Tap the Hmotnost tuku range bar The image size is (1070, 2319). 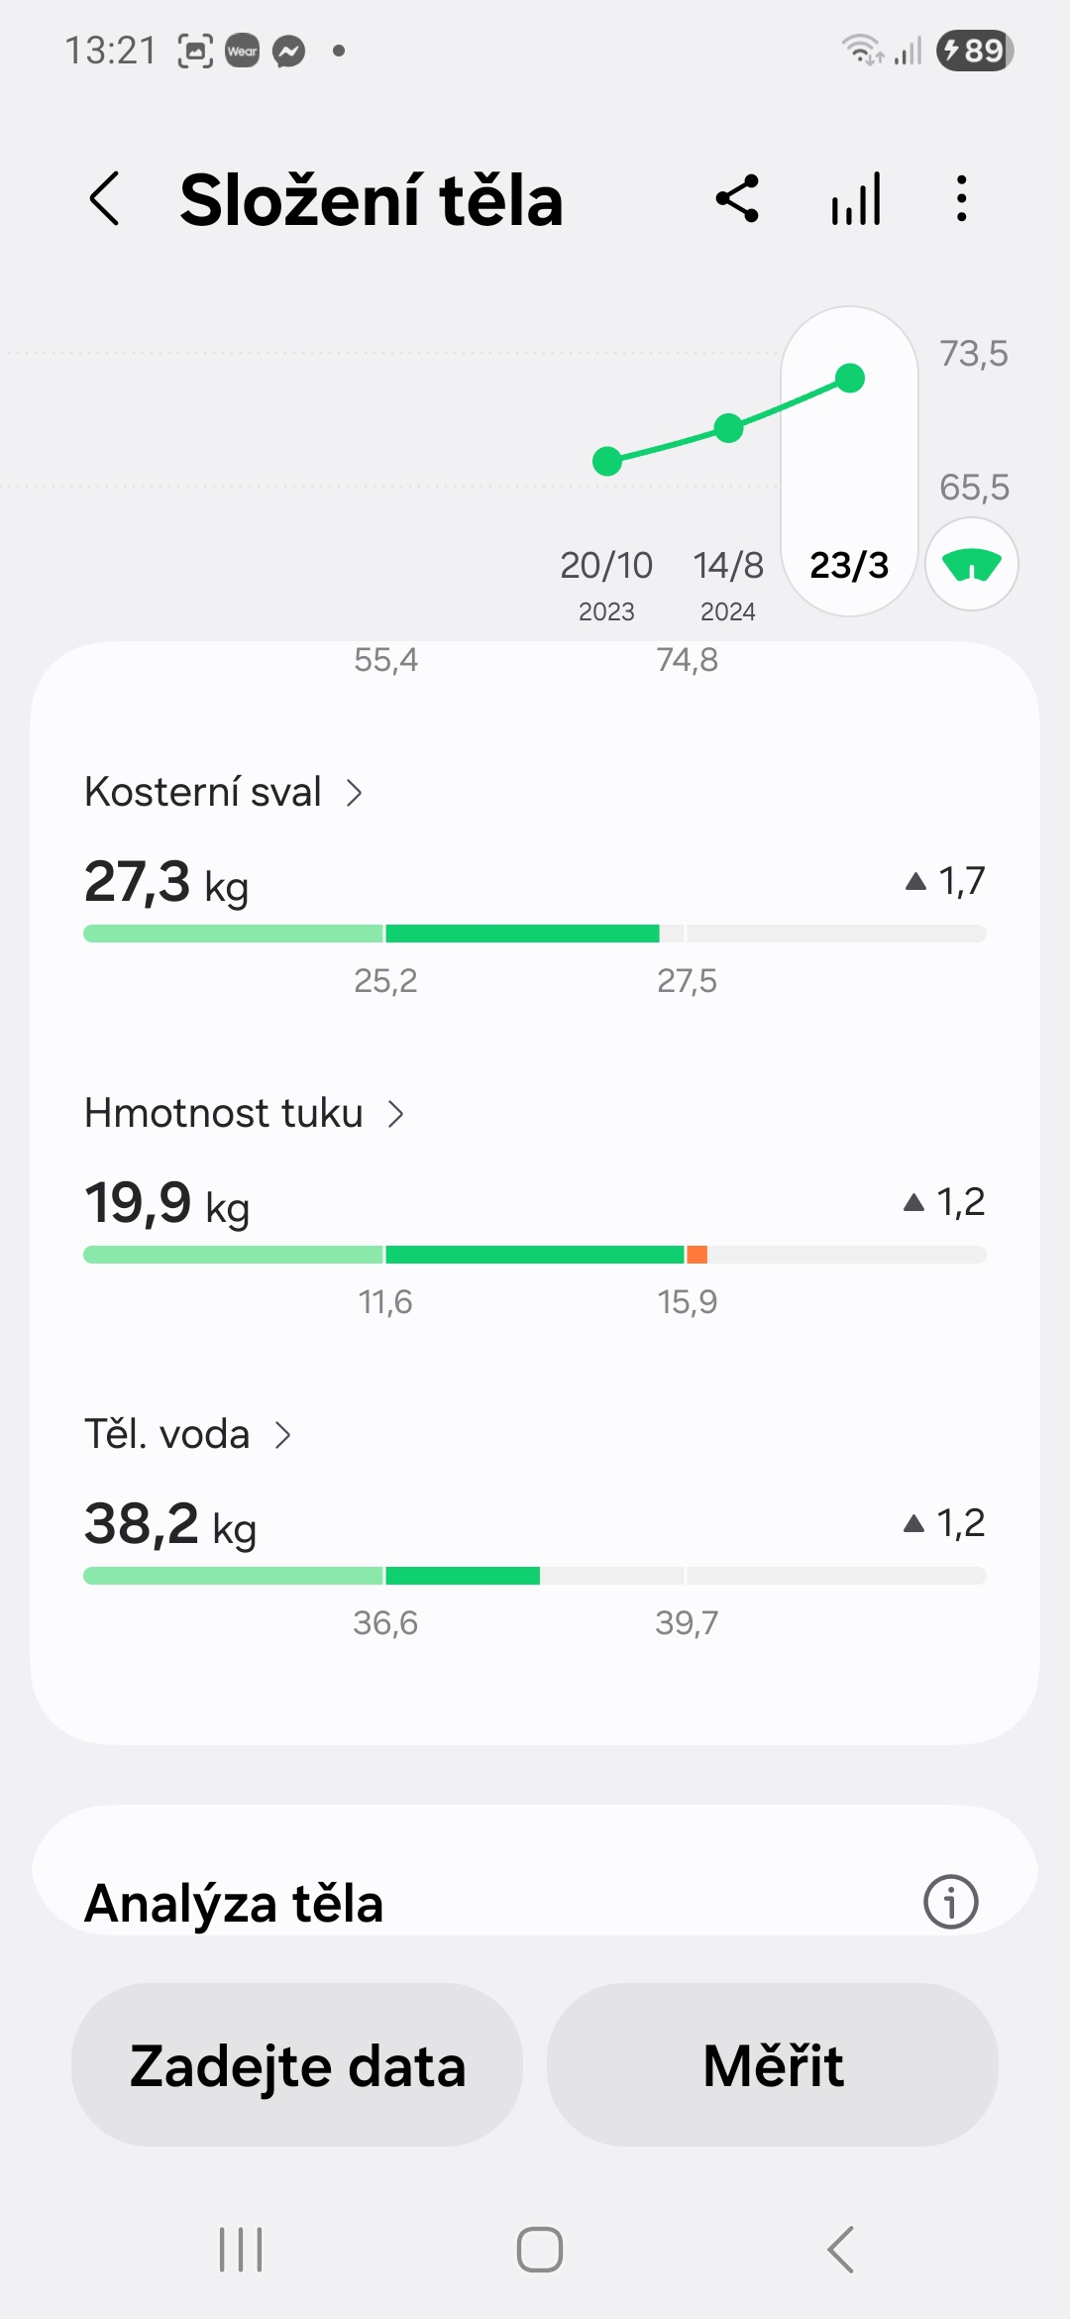click(x=535, y=1255)
